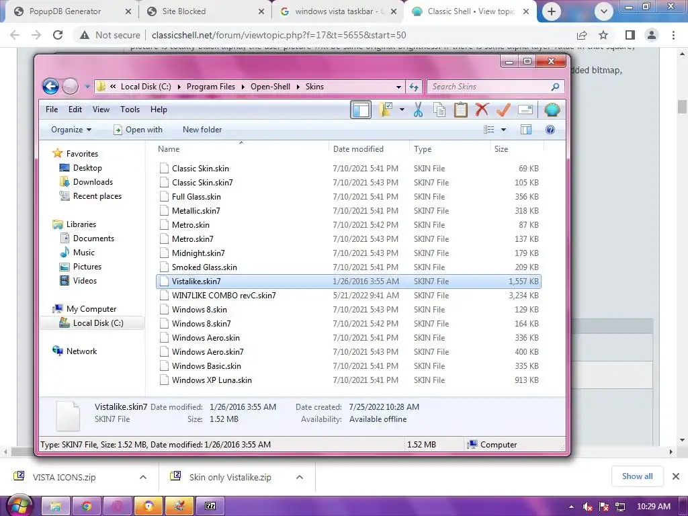Bookmark this page with the star icon
Viewport: 688px width, 516px height.
pos(603,35)
